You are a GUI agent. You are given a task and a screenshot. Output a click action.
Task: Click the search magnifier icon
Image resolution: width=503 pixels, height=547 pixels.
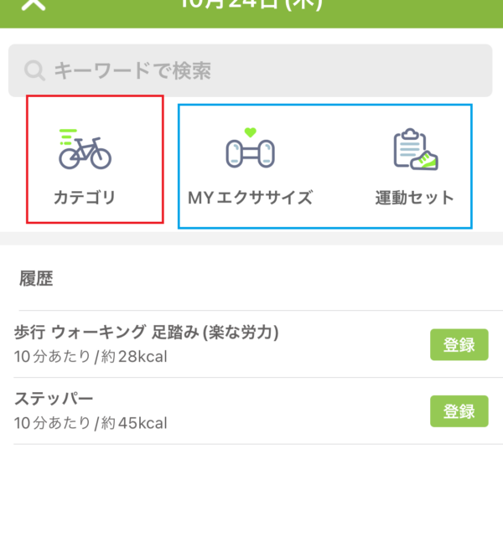34,70
